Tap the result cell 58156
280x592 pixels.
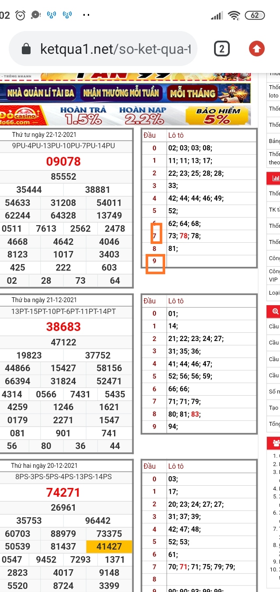(109, 368)
